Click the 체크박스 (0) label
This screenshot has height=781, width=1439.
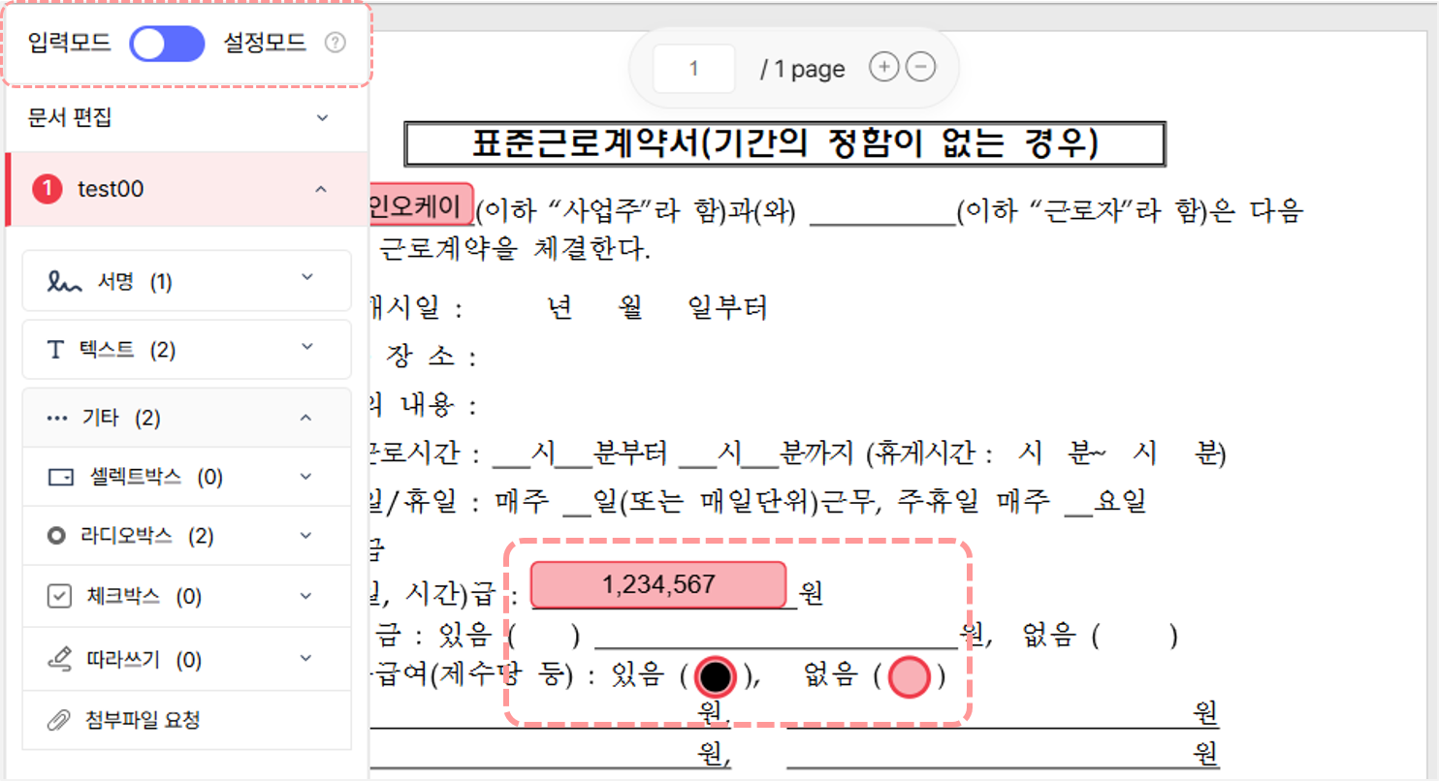point(144,596)
